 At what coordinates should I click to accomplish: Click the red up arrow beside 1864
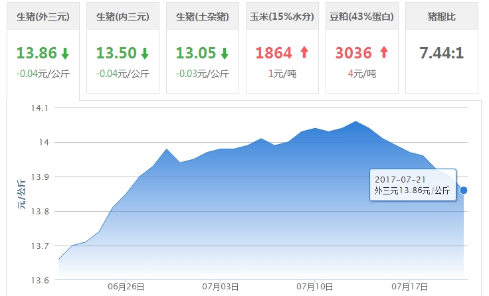click(304, 53)
